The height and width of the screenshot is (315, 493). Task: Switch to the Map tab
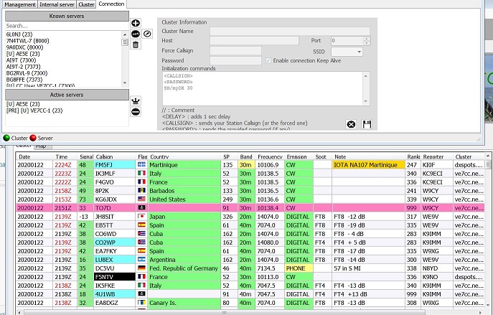point(41,146)
